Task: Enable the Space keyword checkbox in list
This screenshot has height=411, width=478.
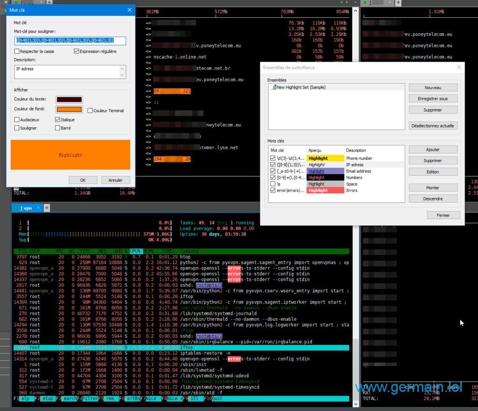Action: 273,184
